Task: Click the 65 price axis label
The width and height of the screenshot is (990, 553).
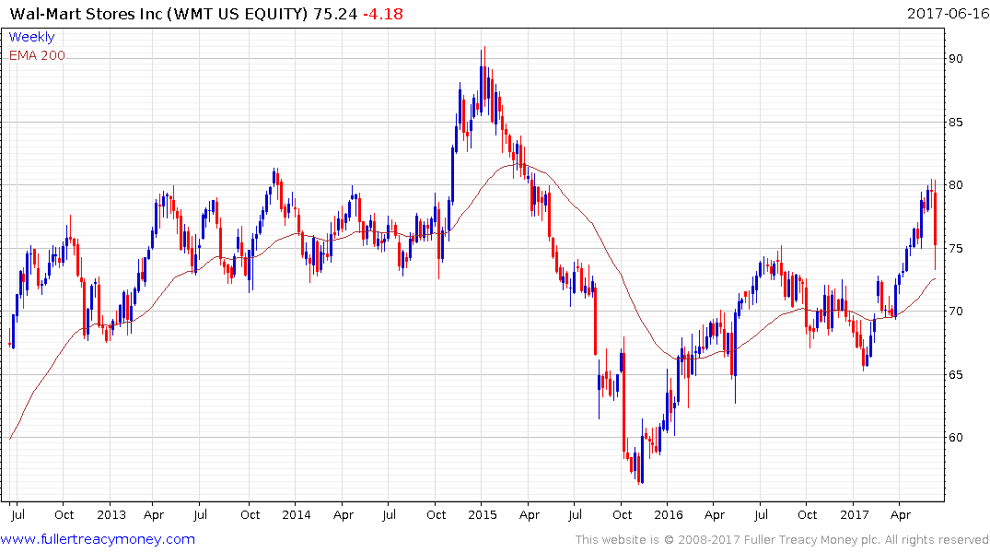Action: pyautogui.click(x=955, y=374)
